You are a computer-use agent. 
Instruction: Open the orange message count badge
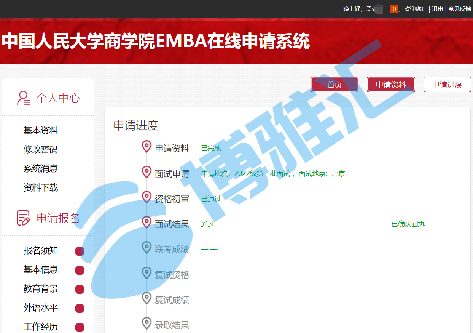click(394, 9)
